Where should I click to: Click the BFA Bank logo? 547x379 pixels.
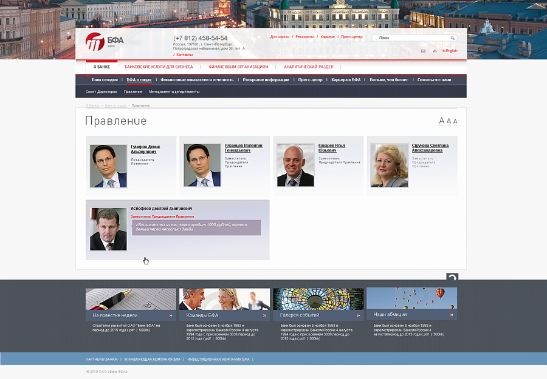tap(105, 42)
